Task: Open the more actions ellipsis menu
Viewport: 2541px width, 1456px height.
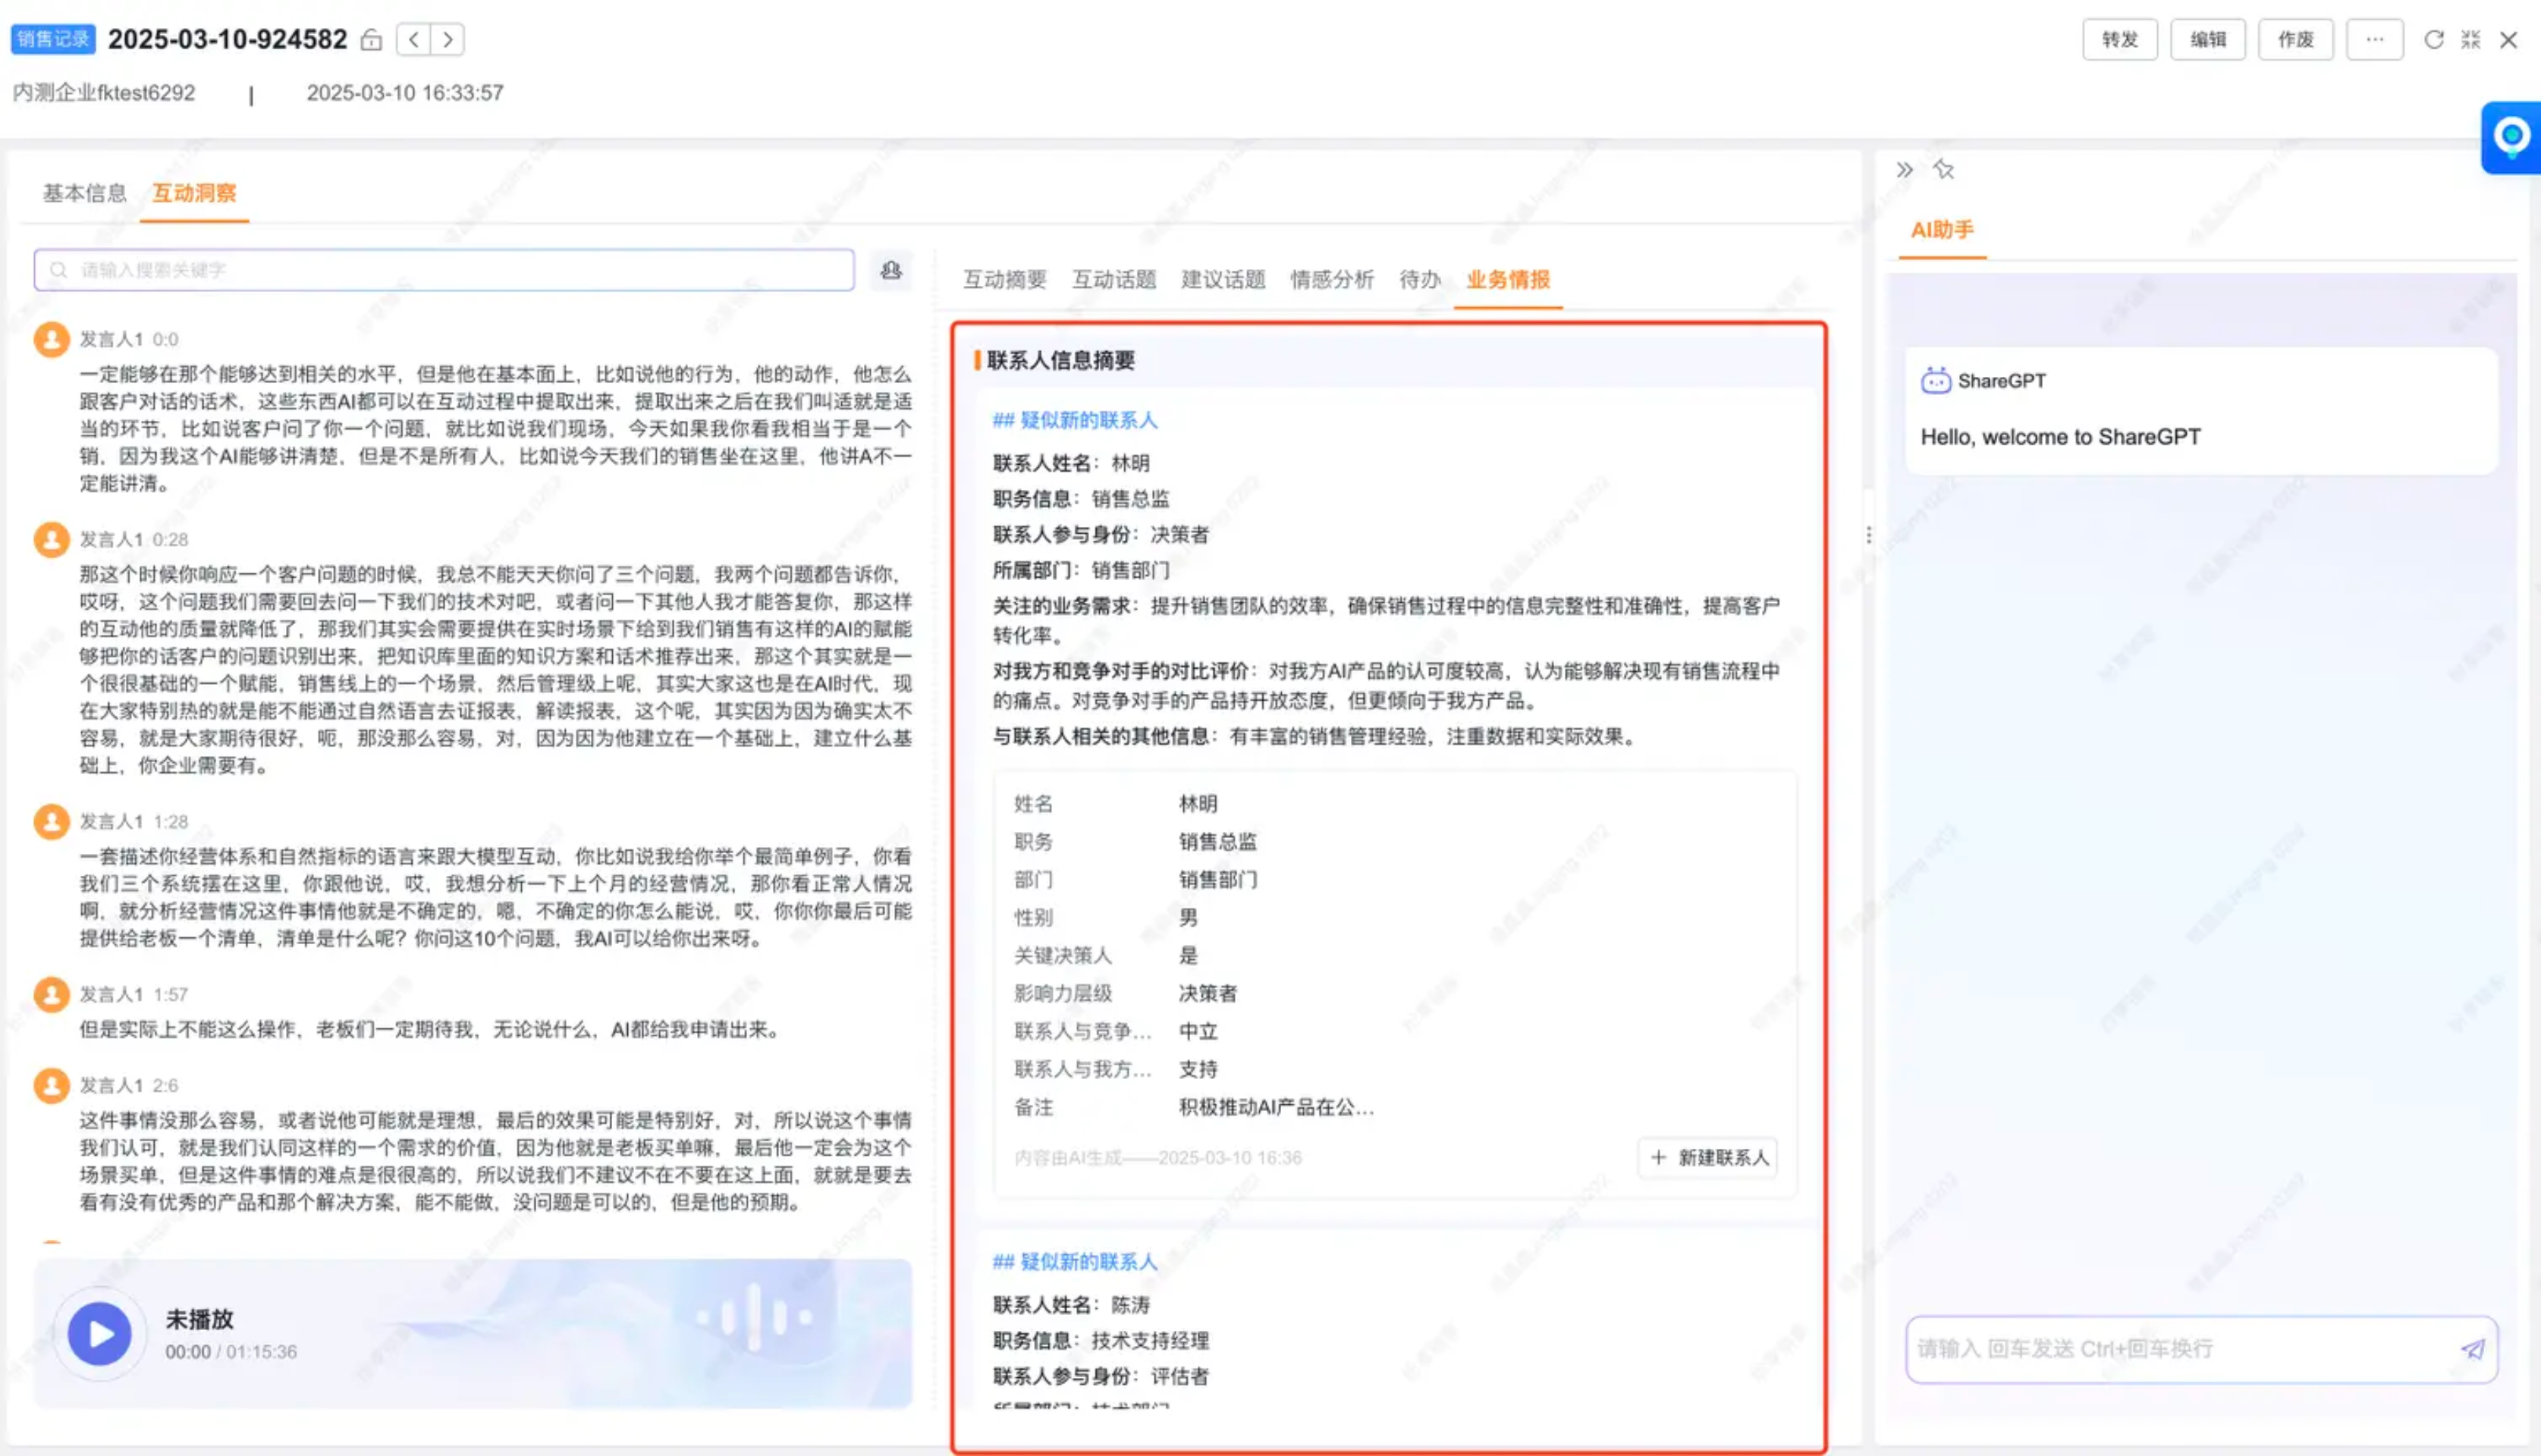Action: coord(2374,40)
